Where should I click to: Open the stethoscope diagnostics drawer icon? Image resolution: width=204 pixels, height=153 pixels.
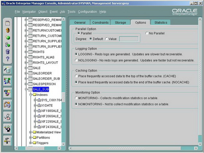tap(7, 117)
